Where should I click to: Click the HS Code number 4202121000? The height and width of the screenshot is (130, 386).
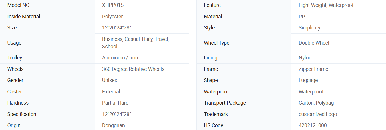pyautogui.click(x=313, y=125)
